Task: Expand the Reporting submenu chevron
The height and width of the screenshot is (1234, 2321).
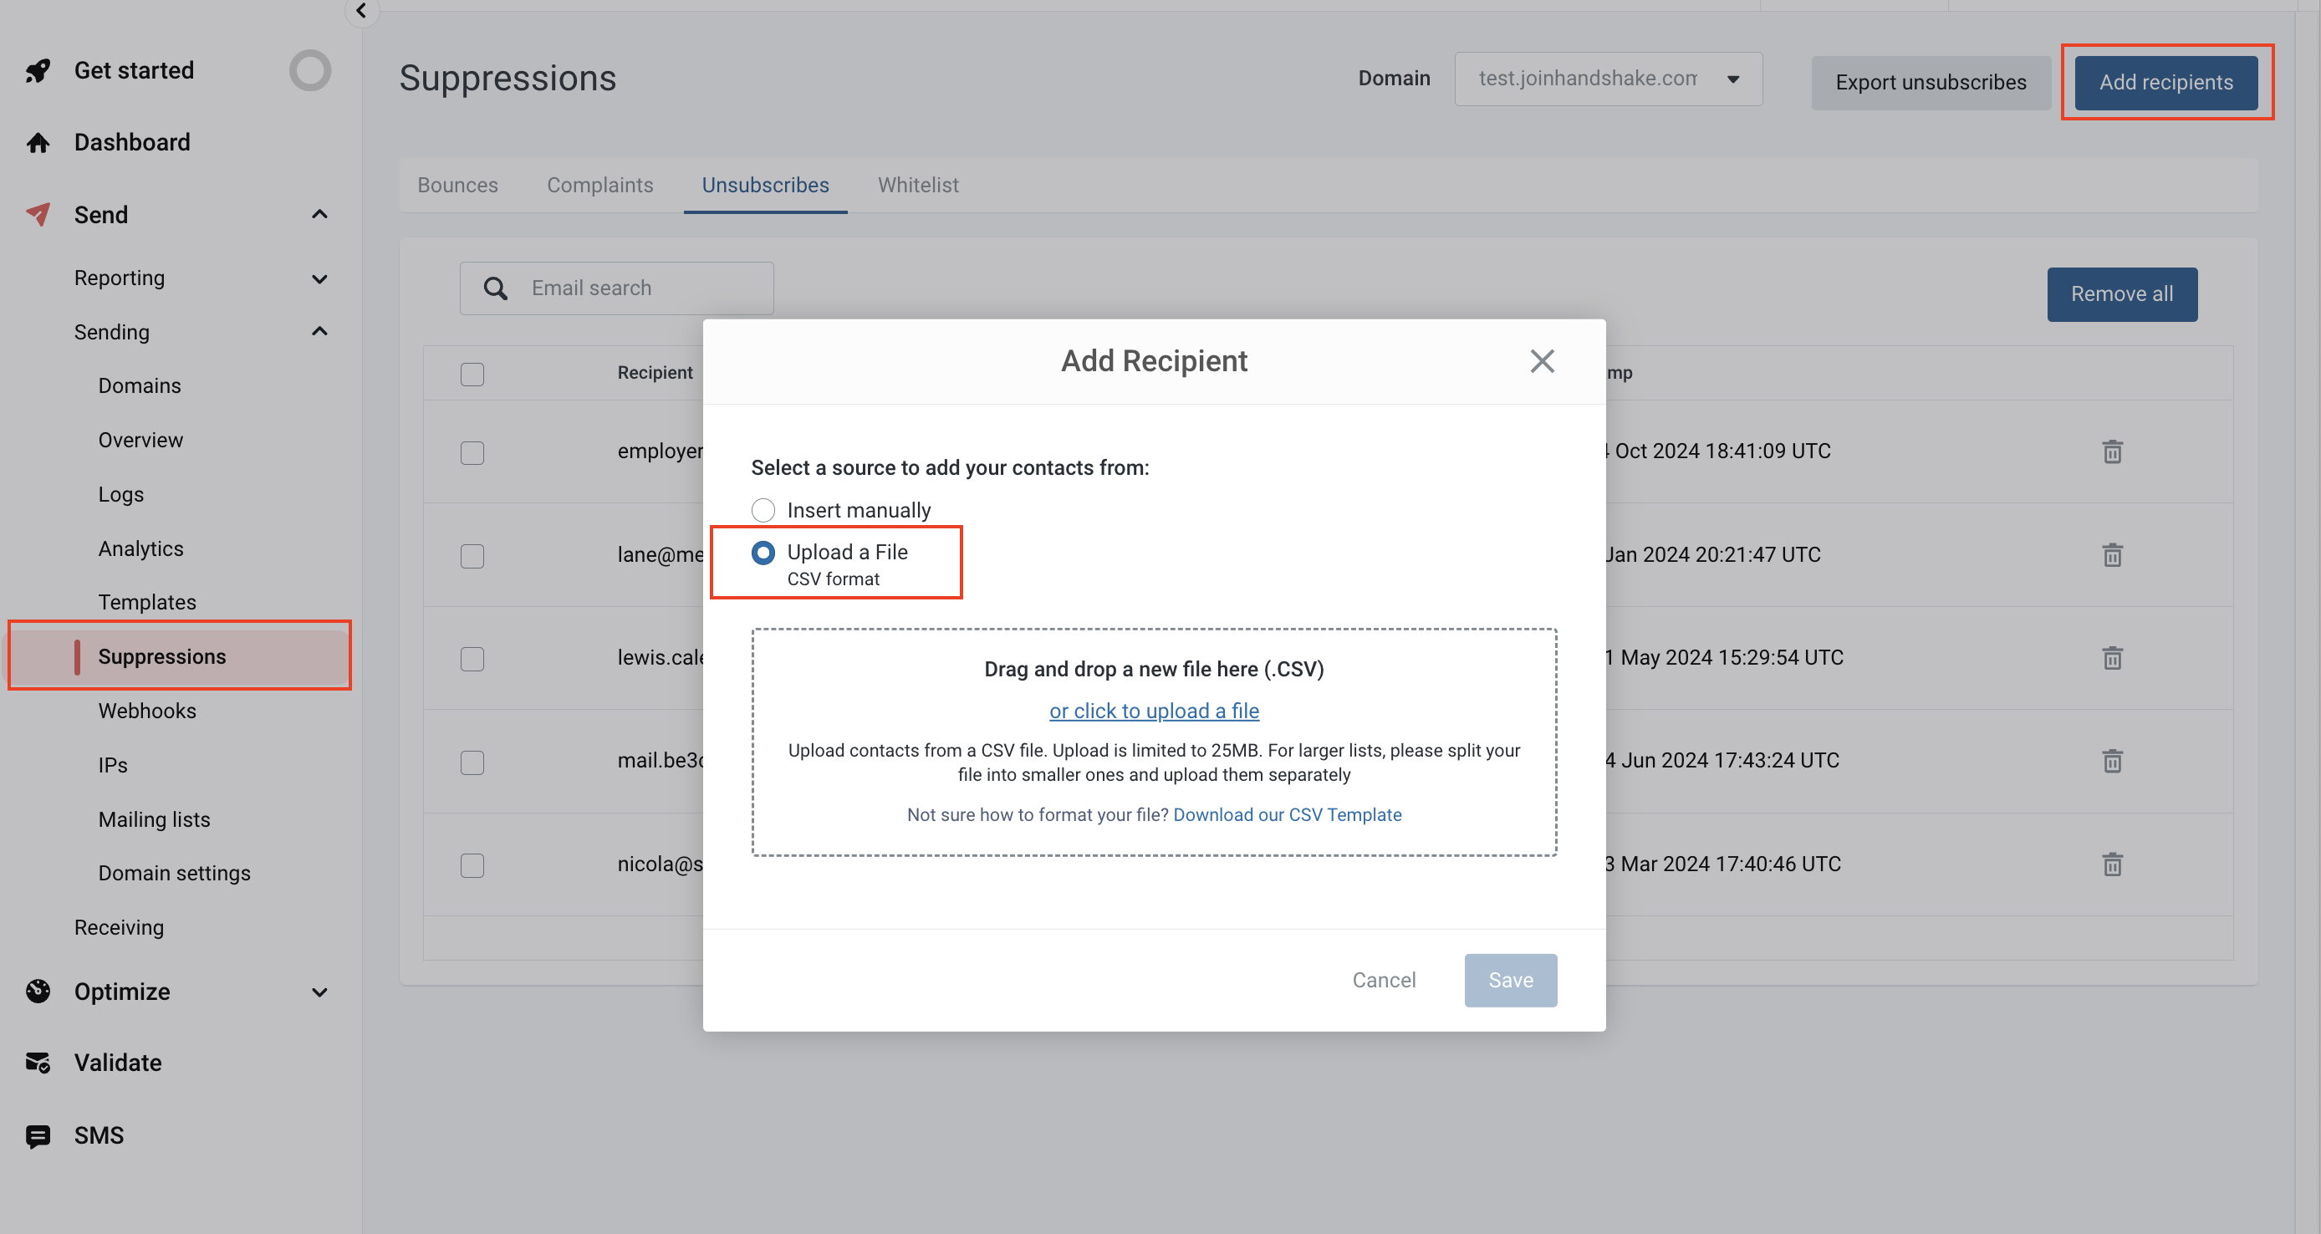Action: tap(319, 278)
